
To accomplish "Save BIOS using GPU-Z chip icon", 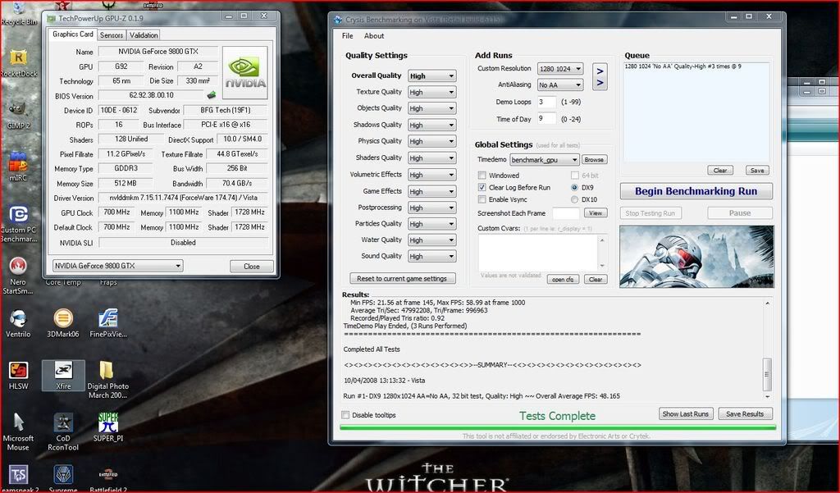I will click(x=212, y=95).
